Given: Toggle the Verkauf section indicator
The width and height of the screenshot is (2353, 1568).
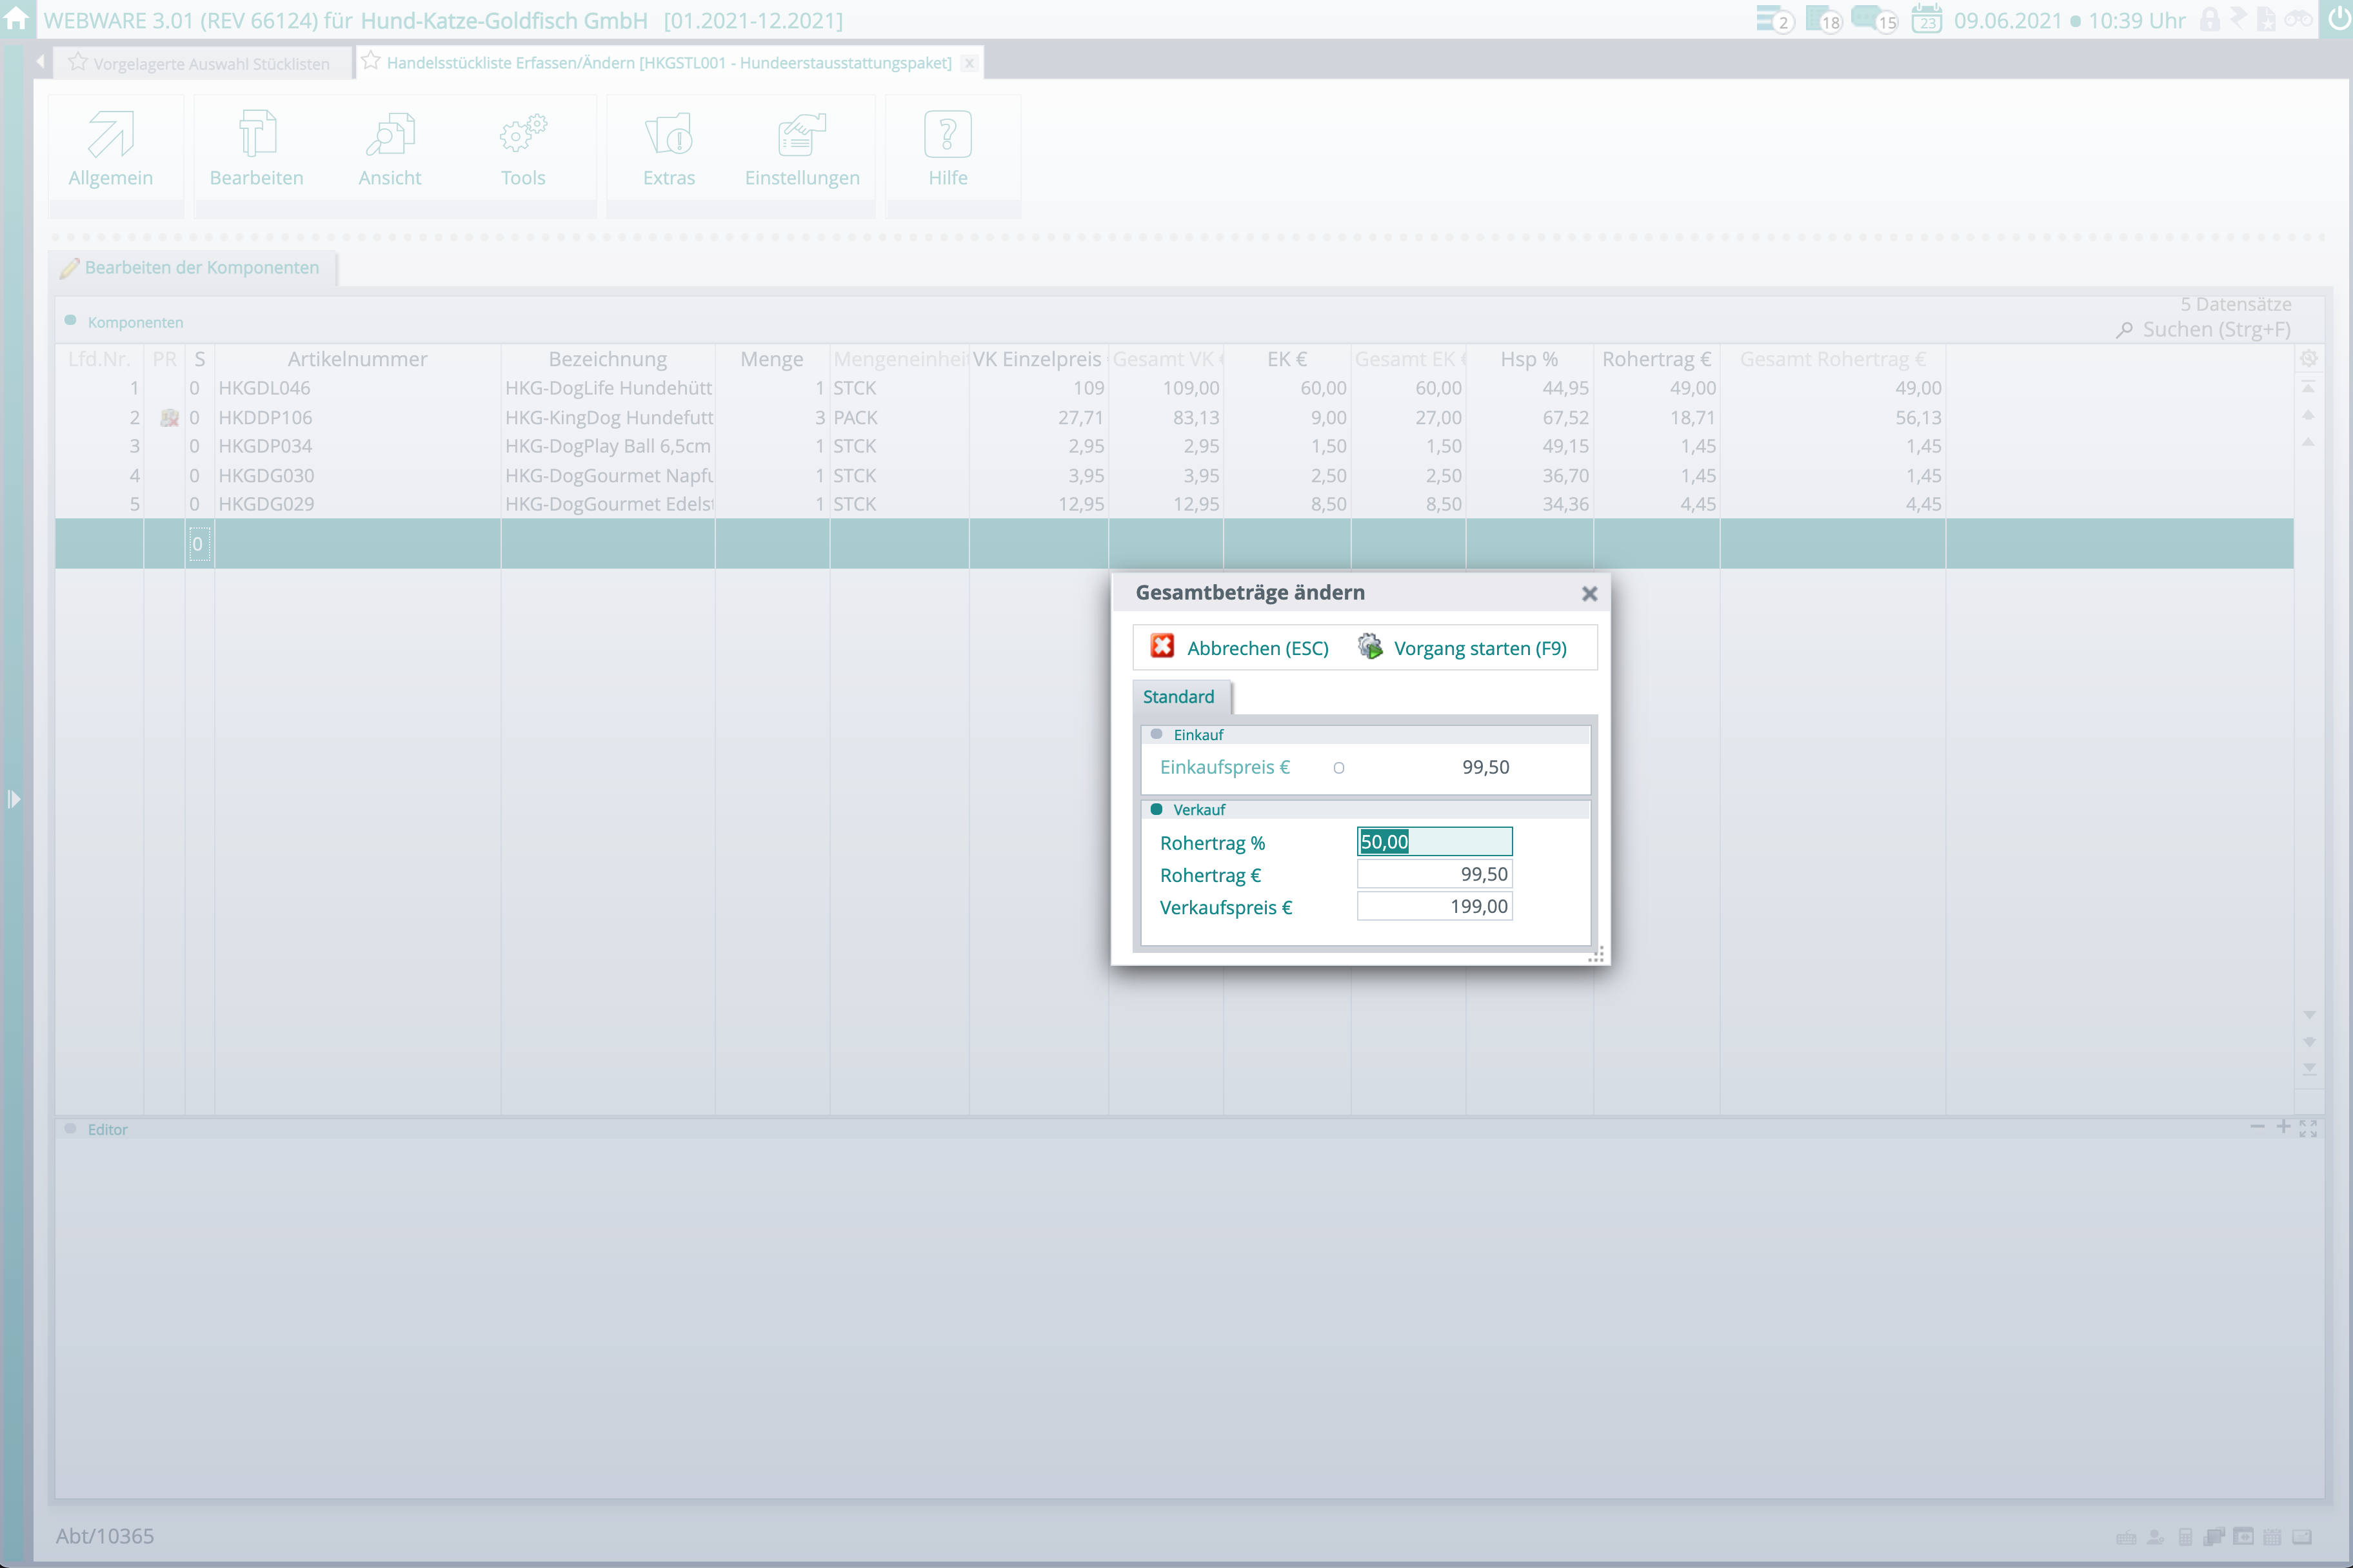Looking at the screenshot, I should coord(1157,809).
